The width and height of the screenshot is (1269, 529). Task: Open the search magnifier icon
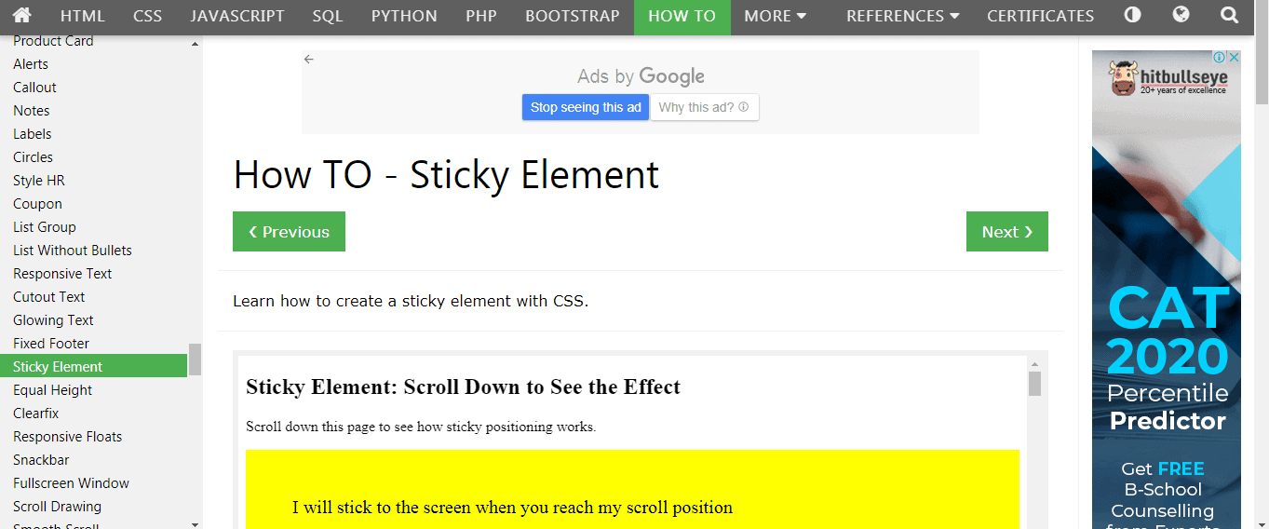[1230, 15]
